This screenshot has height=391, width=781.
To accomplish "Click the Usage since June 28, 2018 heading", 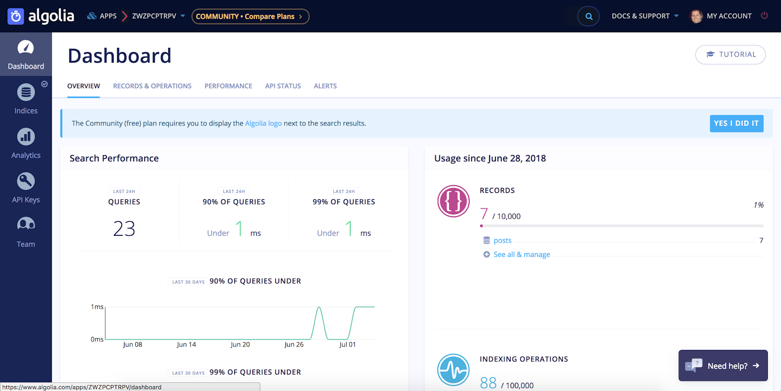I will pyautogui.click(x=490, y=158).
